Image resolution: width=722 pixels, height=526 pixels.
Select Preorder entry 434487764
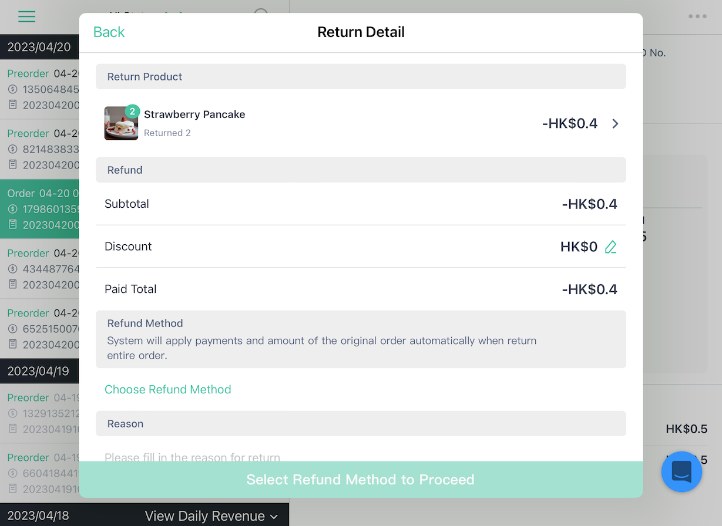[39, 269]
